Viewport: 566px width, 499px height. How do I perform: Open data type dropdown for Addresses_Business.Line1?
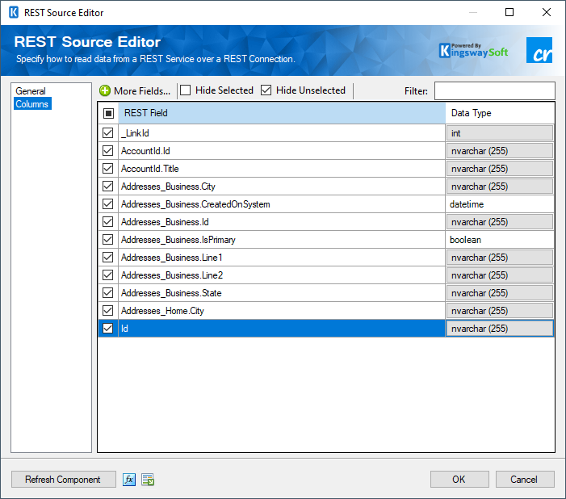pyautogui.click(x=500, y=257)
